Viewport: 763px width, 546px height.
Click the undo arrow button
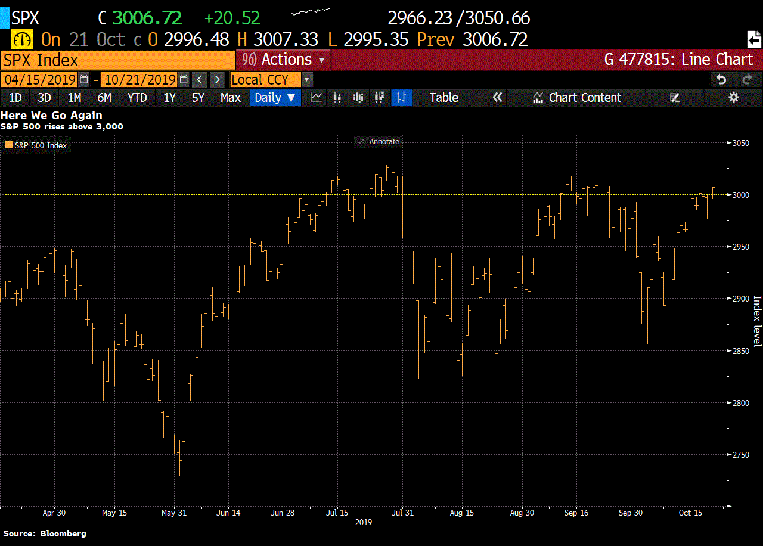pos(721,79)
